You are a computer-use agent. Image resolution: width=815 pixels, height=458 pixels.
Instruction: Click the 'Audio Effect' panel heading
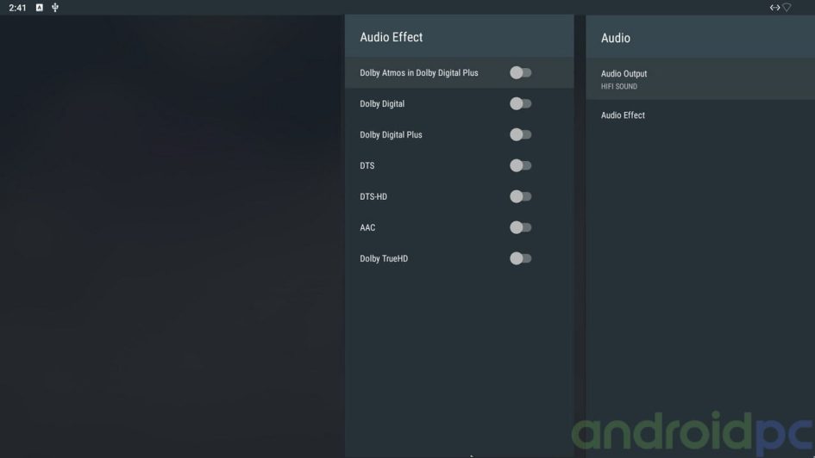tap(392, 37)
